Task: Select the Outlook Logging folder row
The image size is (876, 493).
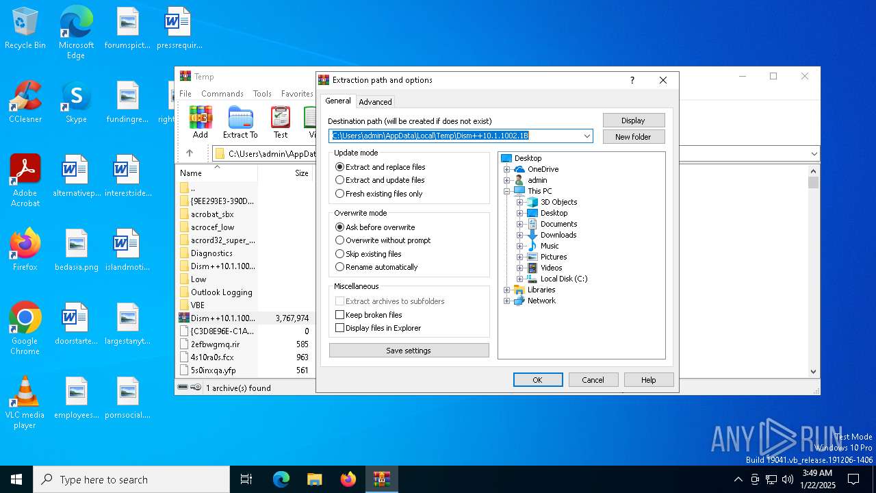Action: pyautogui.click(x=221, y=292)
